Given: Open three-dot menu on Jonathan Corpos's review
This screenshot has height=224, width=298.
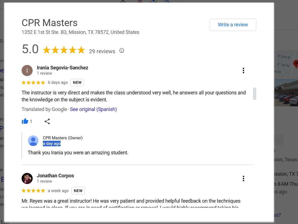Looking at the screenshot, I should click(x=243, y=178).
